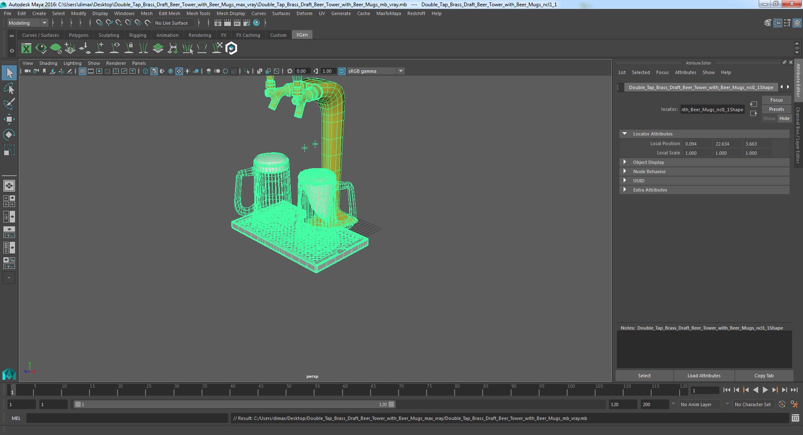Open the No Character Set dropdown

point(753,404)
